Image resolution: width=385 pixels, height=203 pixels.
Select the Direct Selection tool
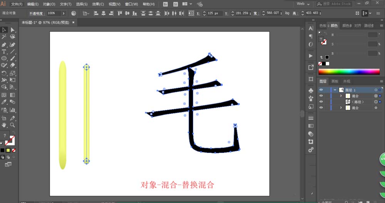pyautogui.click(x=13, y=30)
